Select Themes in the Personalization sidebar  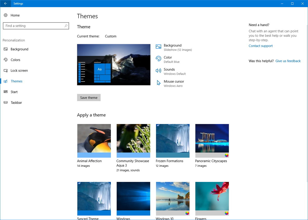[x=16, y=81]
